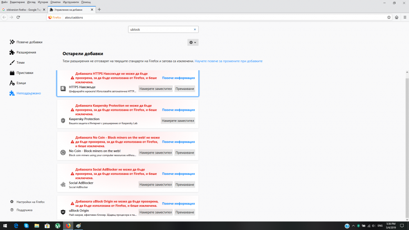
Task: Click Премахване for HTTPS Навсякъде
Action: click(x=185, y=89)
